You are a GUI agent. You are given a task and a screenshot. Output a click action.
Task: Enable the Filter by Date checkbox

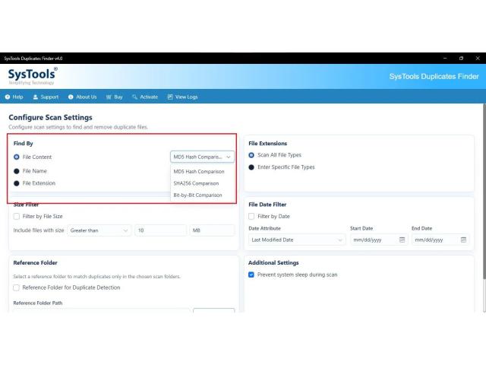pos(251,216)
